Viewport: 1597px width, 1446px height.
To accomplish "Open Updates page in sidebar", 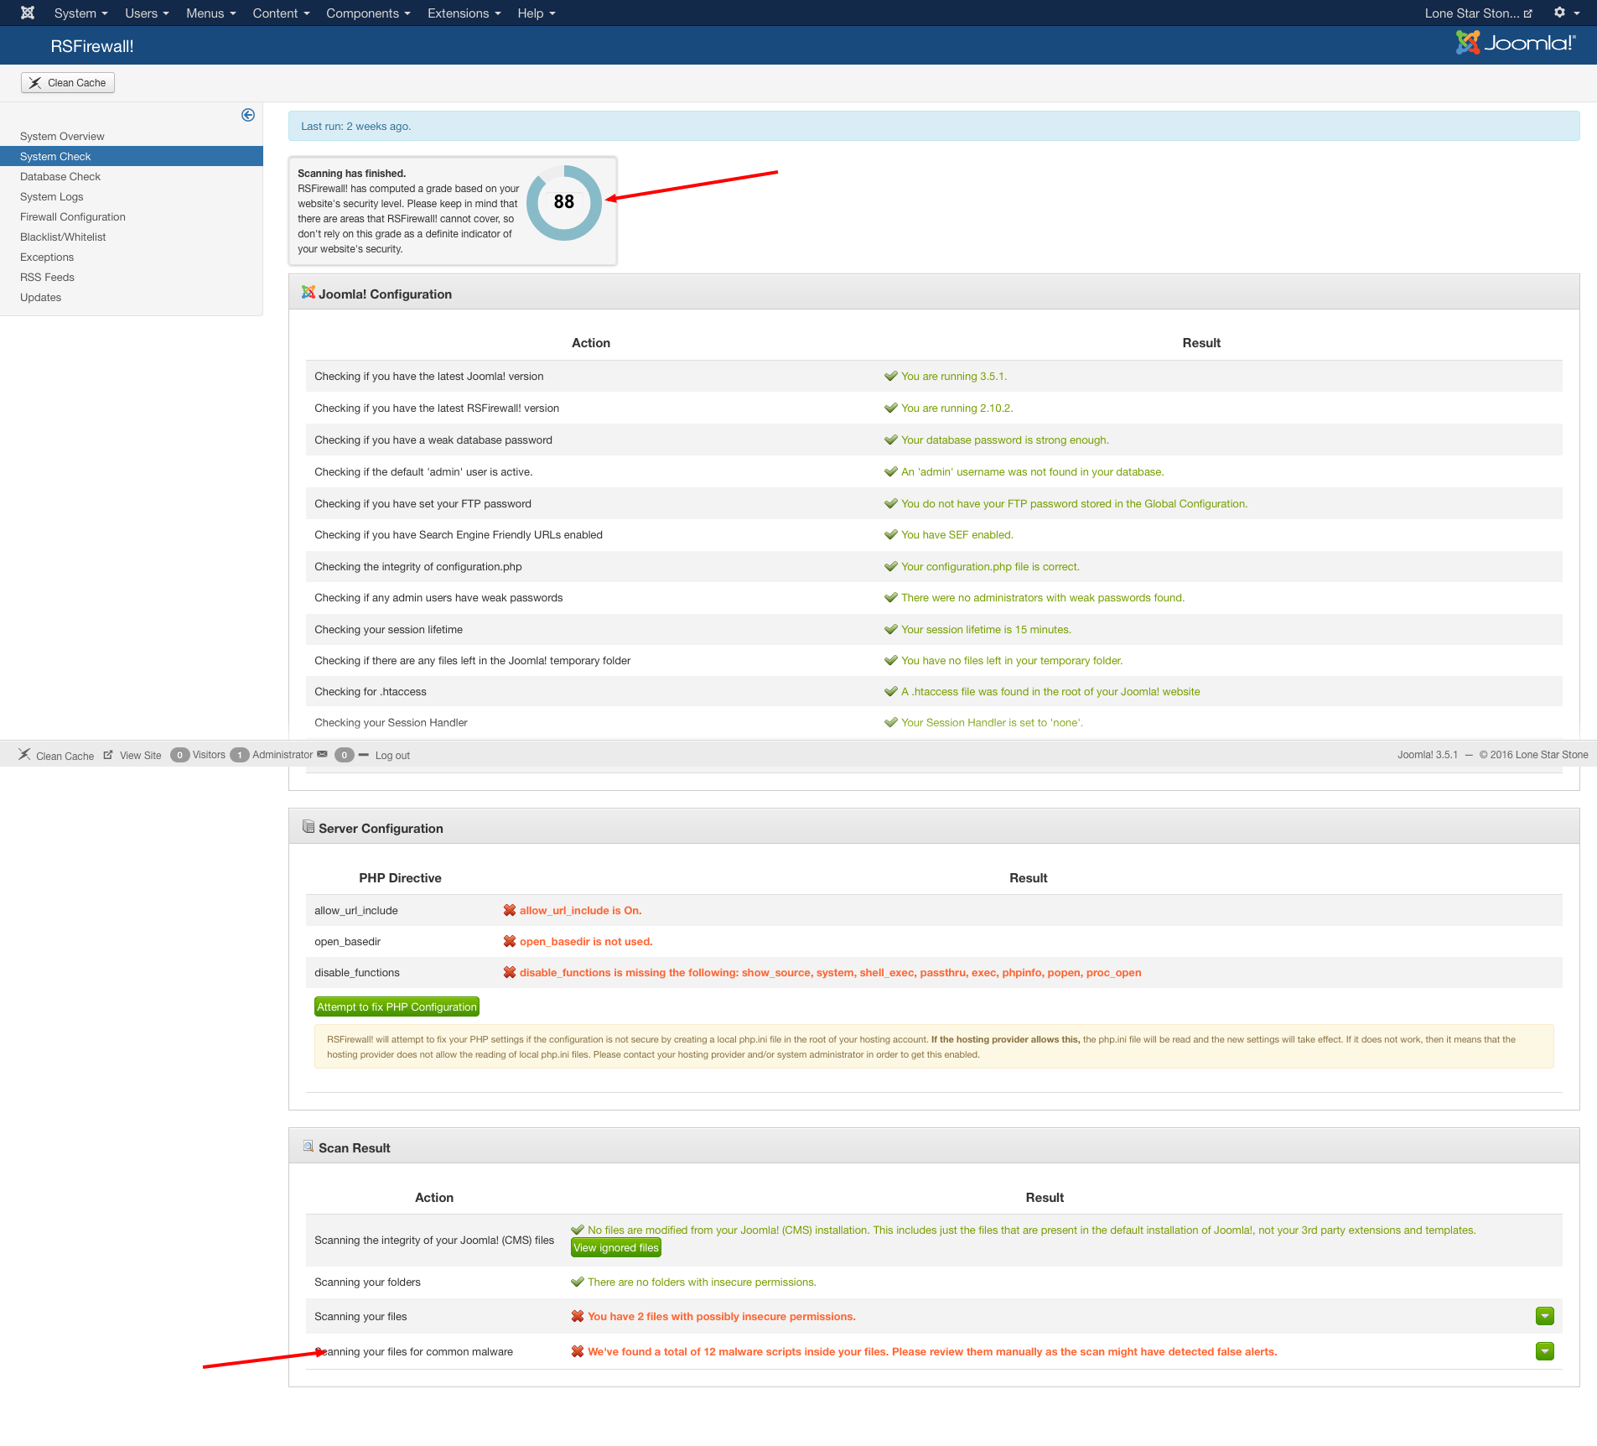I will 41,297.
